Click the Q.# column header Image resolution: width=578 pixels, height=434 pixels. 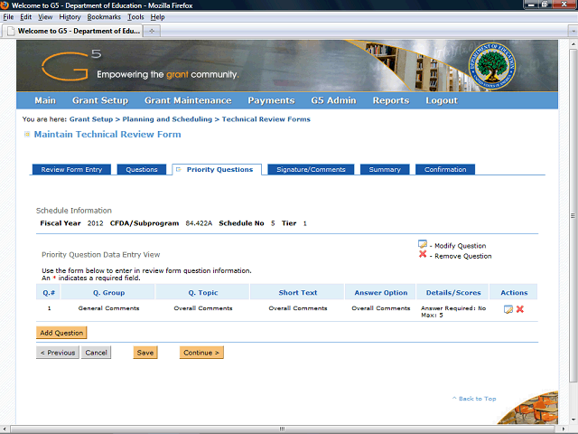[x=49, y=293]
